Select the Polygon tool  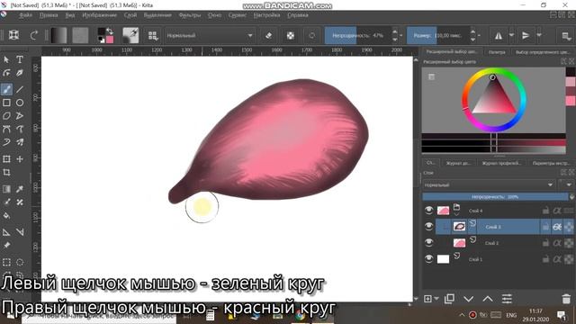tap(6, 116)
